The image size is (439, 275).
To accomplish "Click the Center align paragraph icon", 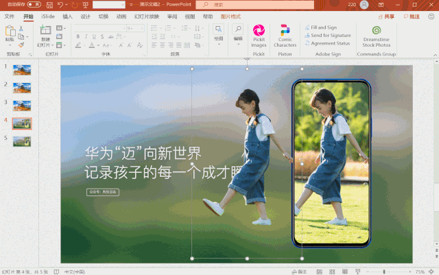I will (x=163, y=45).
